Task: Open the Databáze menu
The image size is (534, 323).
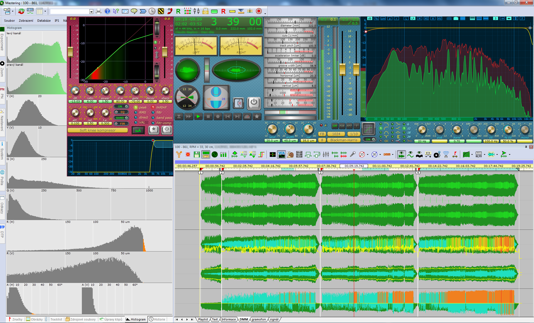Action: click(x=44, y=21)
